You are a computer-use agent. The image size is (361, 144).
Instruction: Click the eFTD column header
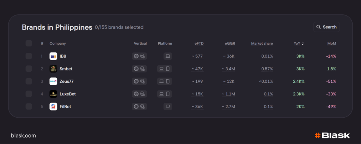tap(199, 44)
